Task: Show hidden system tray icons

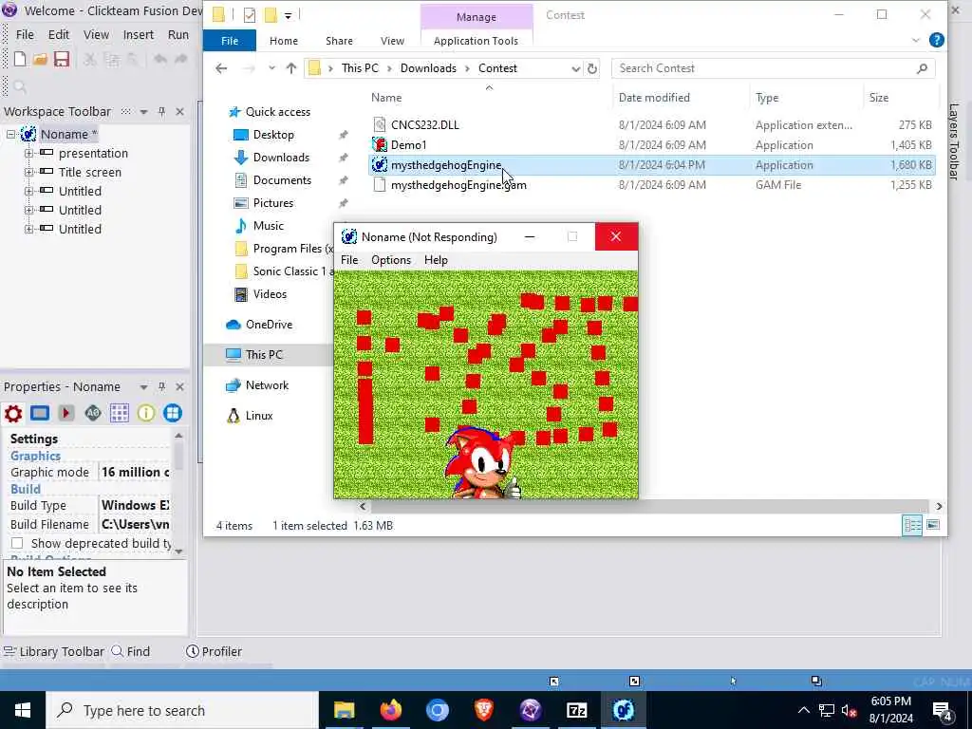Action: point(803,710)
